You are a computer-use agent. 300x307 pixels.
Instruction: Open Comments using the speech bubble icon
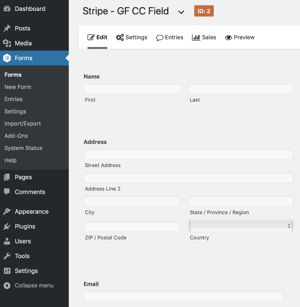point(7,192)
